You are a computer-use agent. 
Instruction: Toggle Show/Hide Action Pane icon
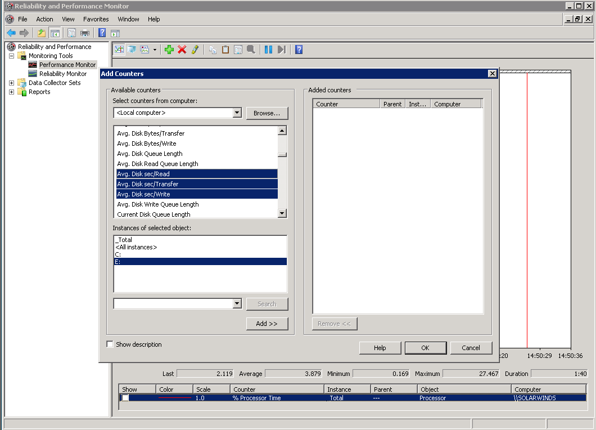(115, 33)
